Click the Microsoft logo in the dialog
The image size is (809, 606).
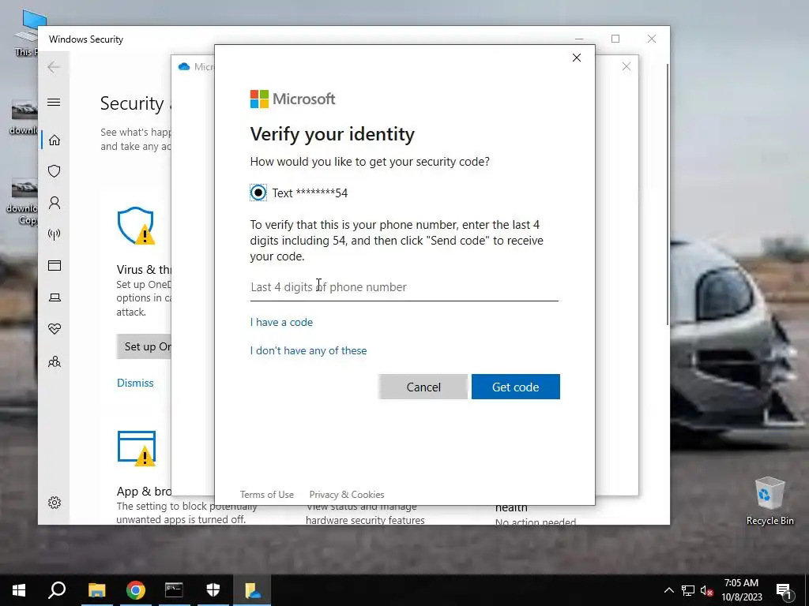pos(292,99)
